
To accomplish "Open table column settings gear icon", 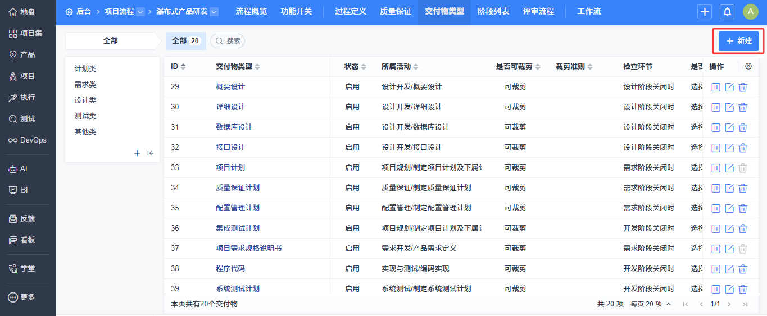I will pos(748,66).
